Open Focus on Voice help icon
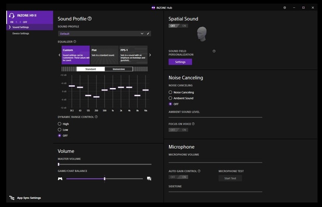322x207 pixels. coord(193,124)
